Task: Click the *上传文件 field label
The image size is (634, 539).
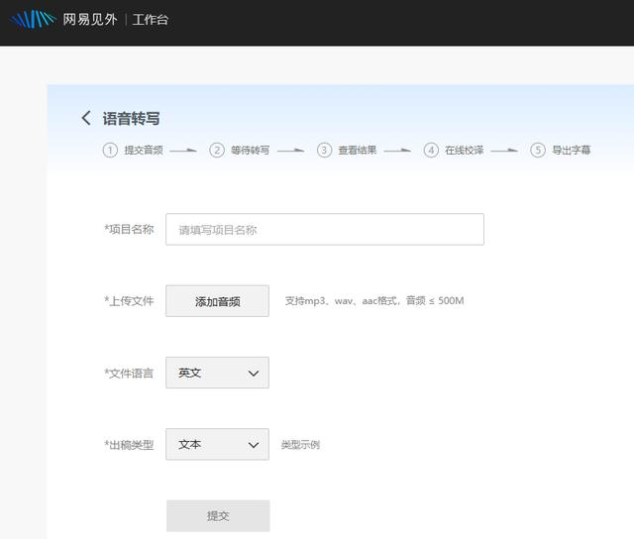Action: tap(129, 301)
